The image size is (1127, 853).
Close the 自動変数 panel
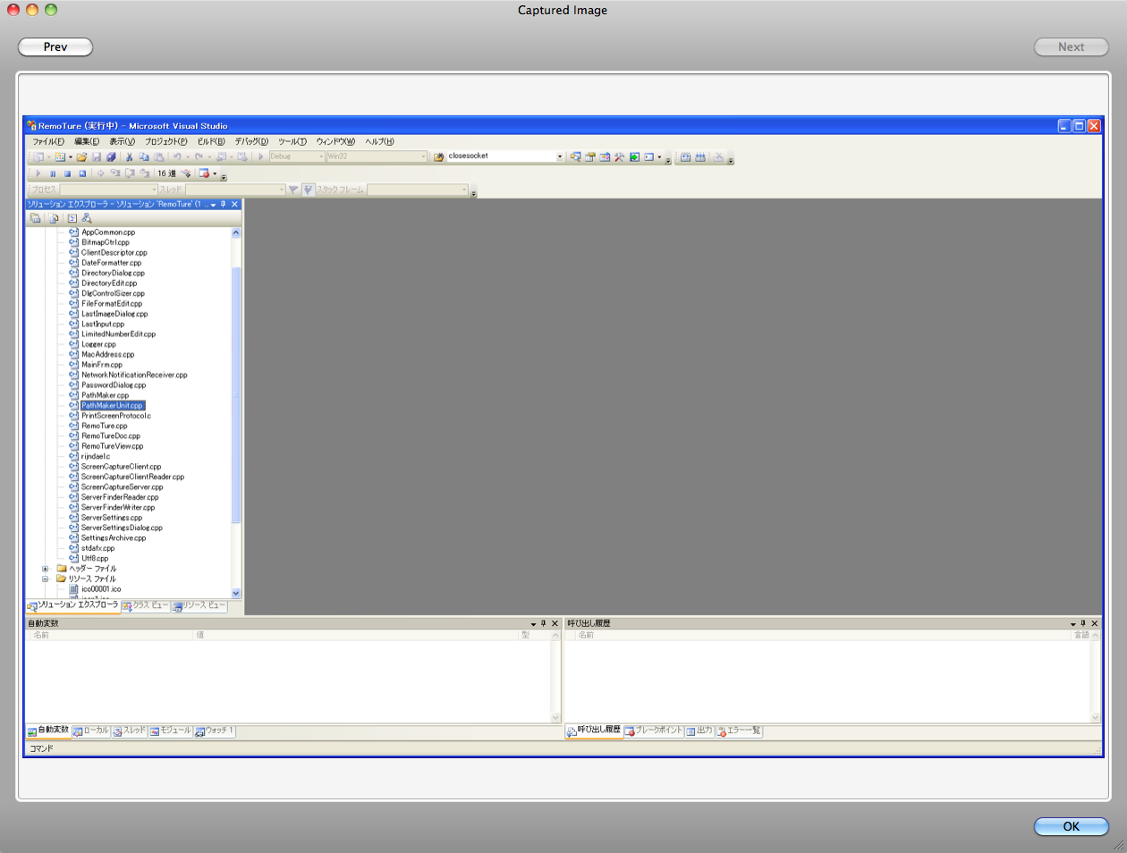point(555,624)
